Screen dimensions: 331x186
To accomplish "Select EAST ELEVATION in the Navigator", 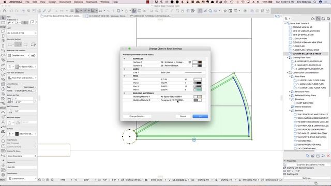I will tap(305, 103).
